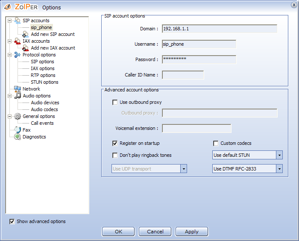
Task: Toggle the Custom codecs checkbox
Action: [x=216, y=144]
